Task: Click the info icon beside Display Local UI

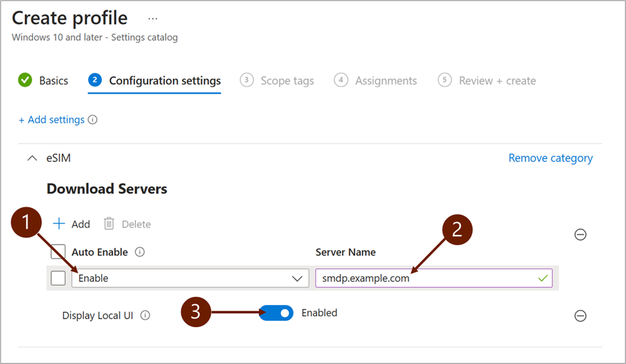Action: [x=146, y=315]
